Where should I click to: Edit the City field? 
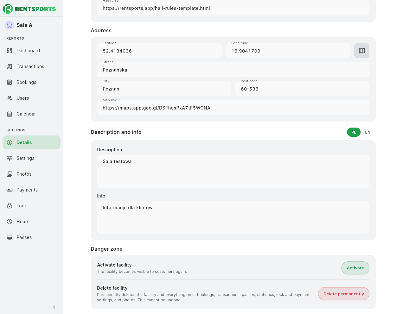pos(164,89)
